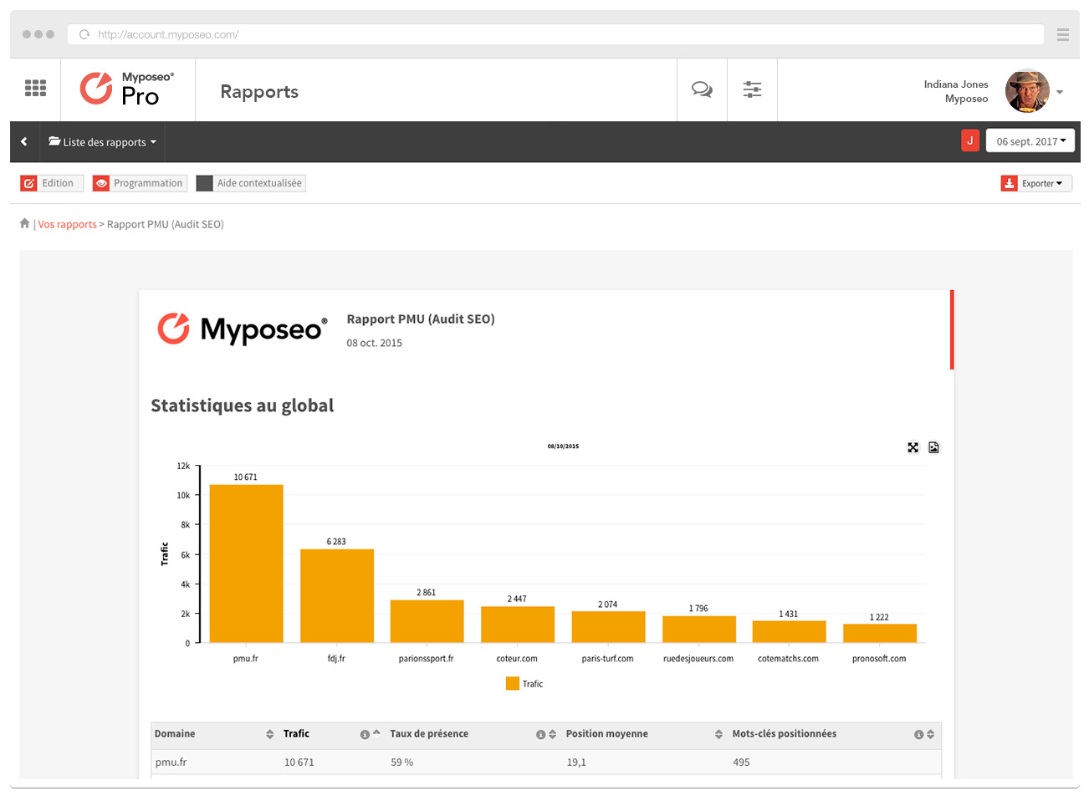Click the paris-turf.com chart bar
The image size is (1089, 796).
(608, 627)
